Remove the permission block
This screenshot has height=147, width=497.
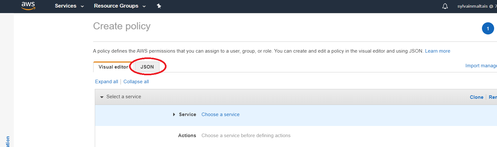pos(493,97)
